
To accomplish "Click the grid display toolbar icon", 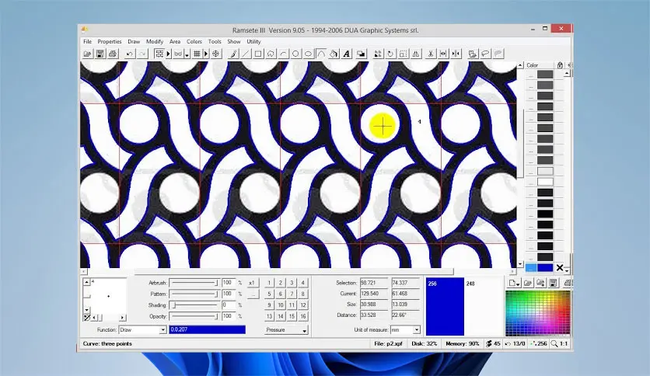I will [x=197, y=54].
